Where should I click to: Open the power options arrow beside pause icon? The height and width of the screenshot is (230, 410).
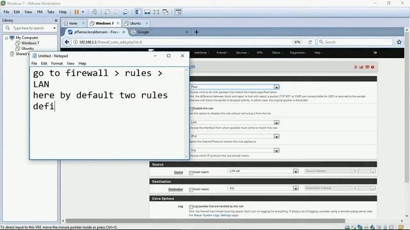pos(83,12)
